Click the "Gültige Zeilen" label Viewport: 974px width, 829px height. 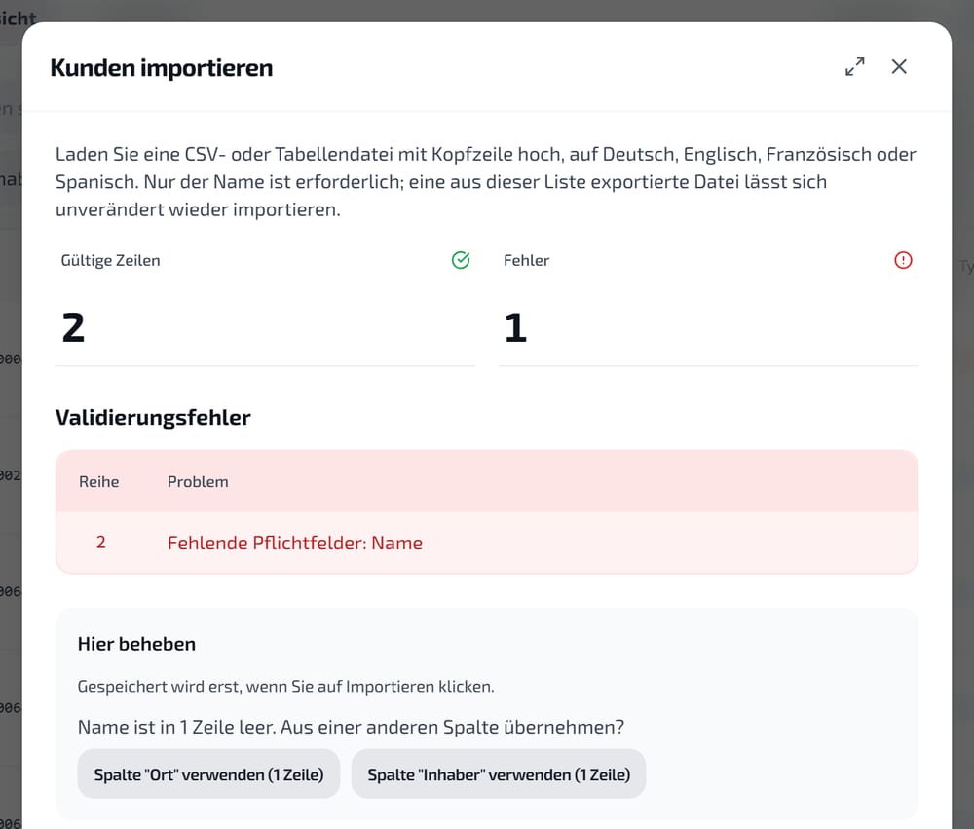click(111, 260)
